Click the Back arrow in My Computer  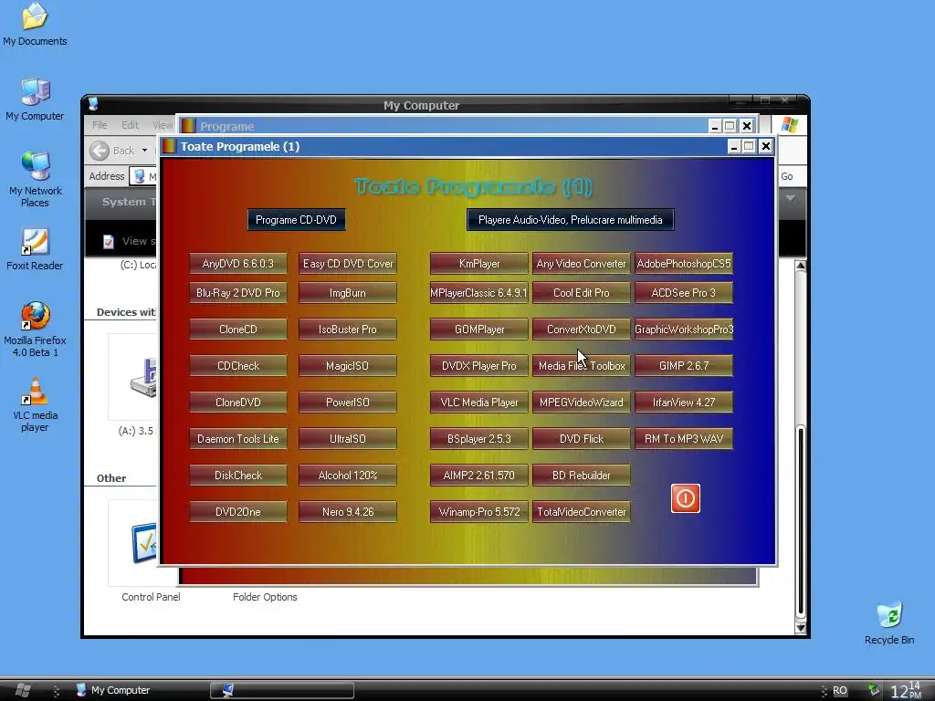pos(100,151)
